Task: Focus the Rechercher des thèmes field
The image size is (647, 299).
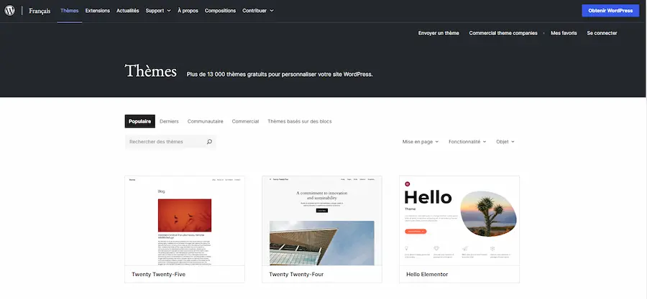Action: (x=170, y=142)
